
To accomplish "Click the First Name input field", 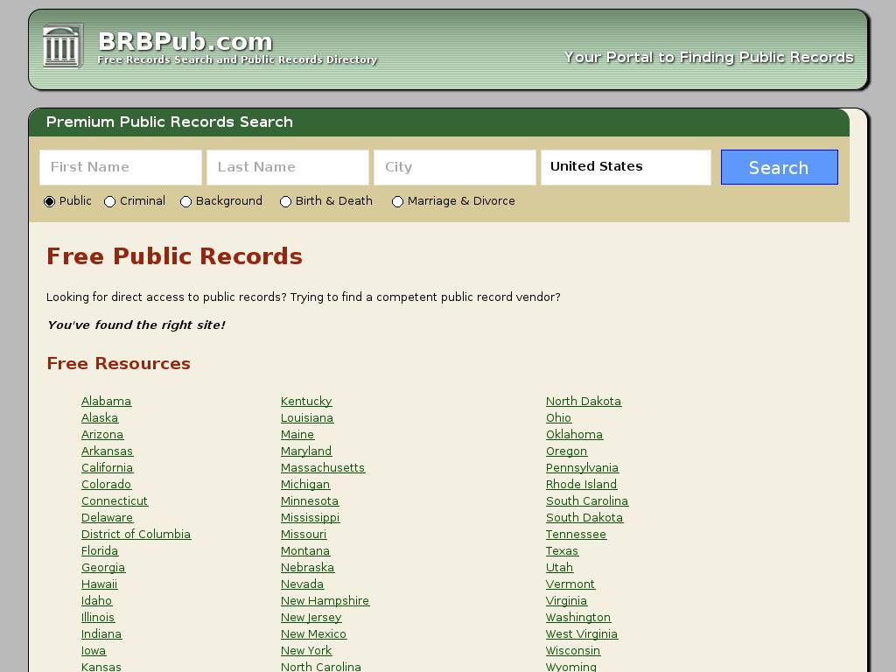I will click(x=121, y=167).
